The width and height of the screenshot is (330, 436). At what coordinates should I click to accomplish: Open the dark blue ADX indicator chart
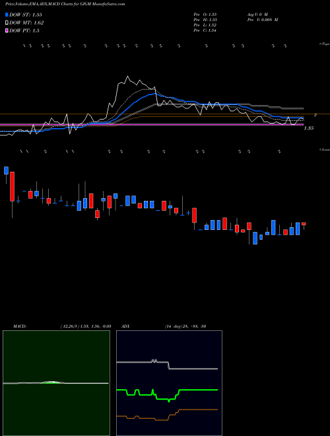tap(169, 383)
